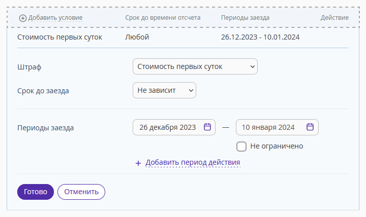Image resolution: width=366 pixels, height=217 pixels.
Task: Click the circled plus icon beside Добавить условие
Action: click(x=23, y=18)
